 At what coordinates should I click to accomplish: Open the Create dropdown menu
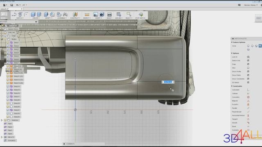(36, 18)
